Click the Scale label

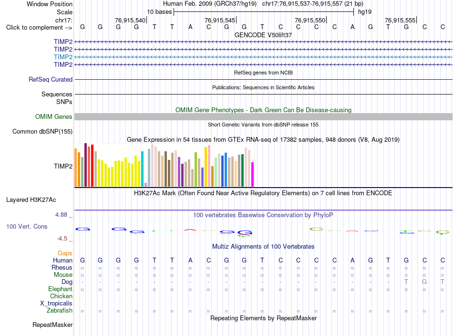coord(64,12)
